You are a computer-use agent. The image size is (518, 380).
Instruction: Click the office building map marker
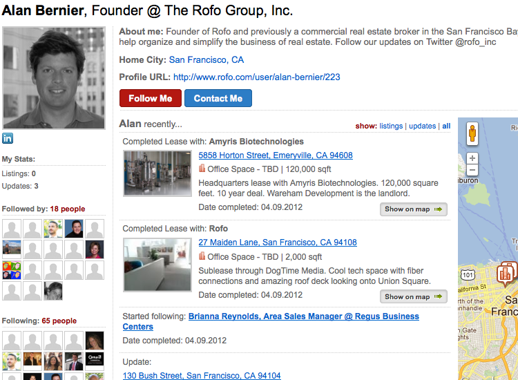tap(506, 273)
